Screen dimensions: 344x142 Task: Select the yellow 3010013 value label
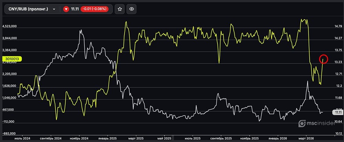point(12,59)
